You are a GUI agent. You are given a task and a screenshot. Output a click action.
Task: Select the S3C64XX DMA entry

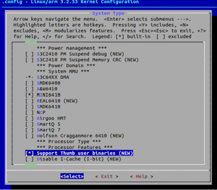[47, 77]
